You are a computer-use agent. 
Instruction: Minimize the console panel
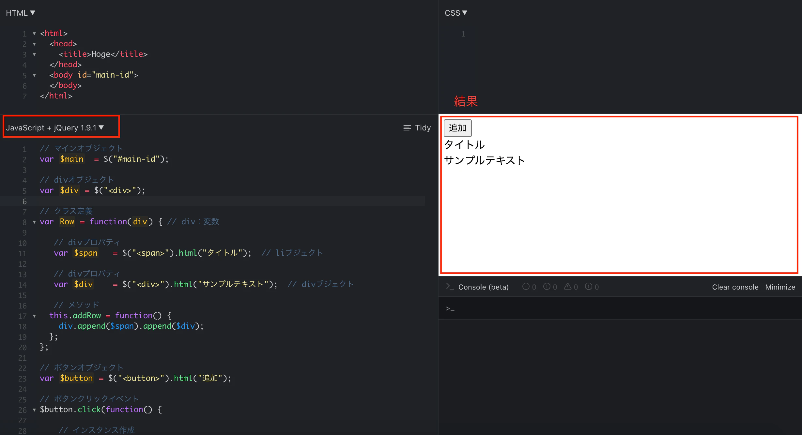pyautogui.click(x=780, y=287)
